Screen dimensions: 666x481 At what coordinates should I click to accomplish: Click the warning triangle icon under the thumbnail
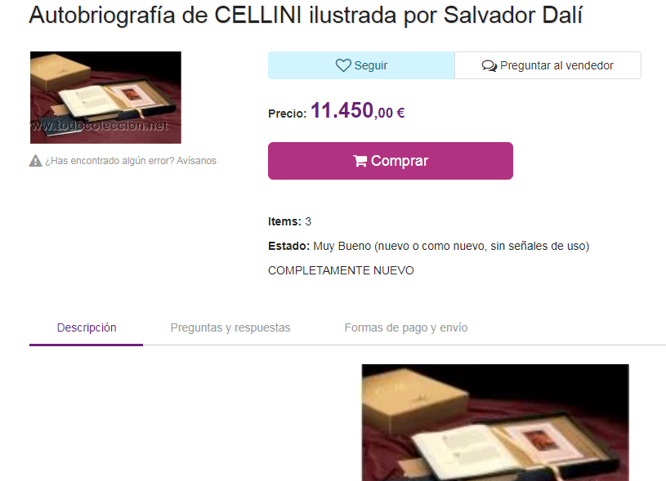point(35,161)
